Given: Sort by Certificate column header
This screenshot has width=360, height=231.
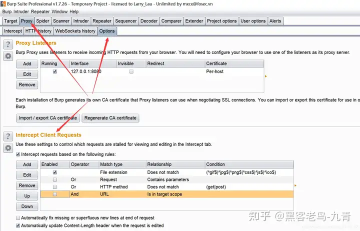Looking at the screenshot, I should [234, 63].
